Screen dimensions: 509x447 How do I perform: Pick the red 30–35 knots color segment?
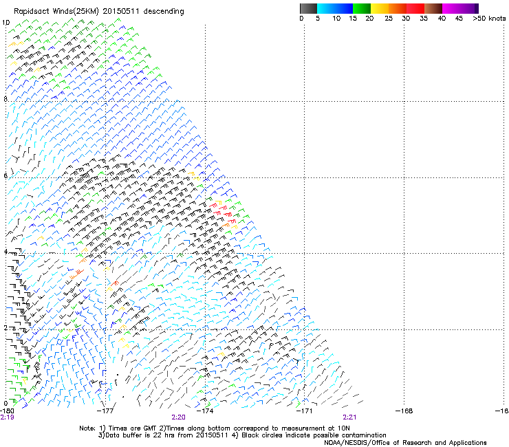tap(415, 8)
